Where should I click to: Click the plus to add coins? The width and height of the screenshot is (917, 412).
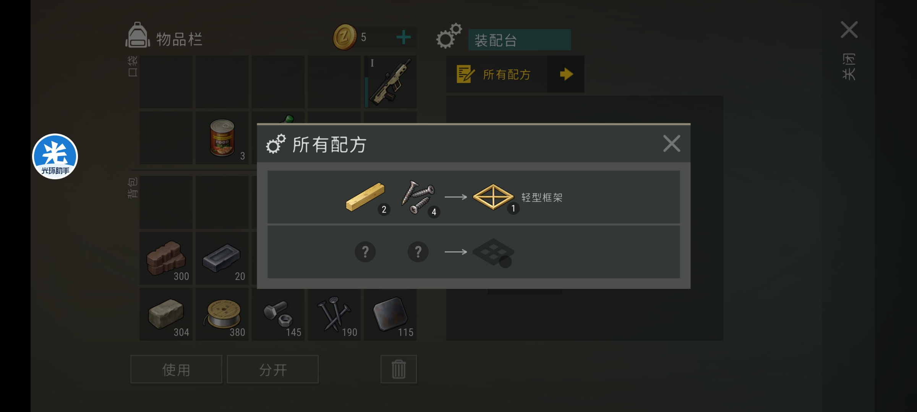pyautogui.click(x=403, y=37)
